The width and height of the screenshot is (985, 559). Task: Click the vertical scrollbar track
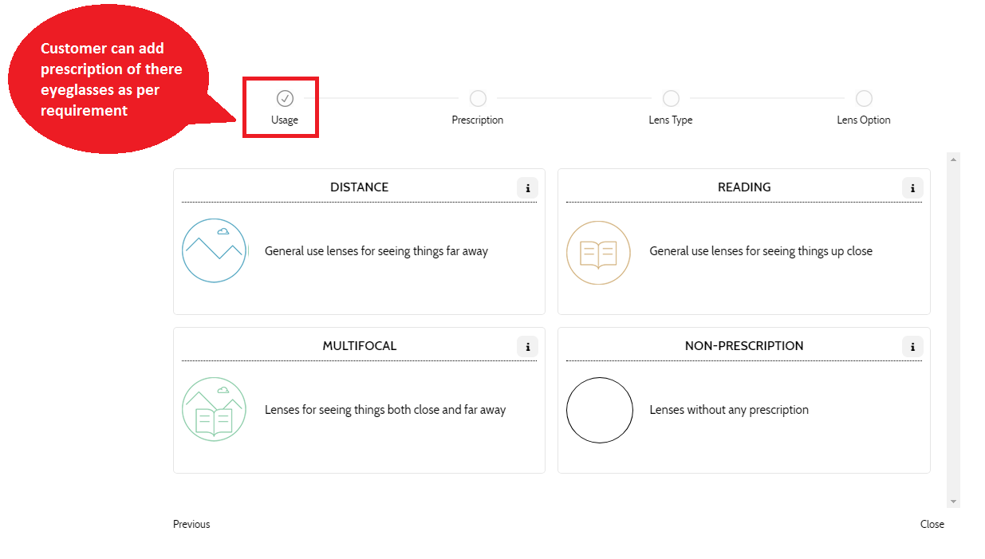pyautogui.click(x=953, y=330)
